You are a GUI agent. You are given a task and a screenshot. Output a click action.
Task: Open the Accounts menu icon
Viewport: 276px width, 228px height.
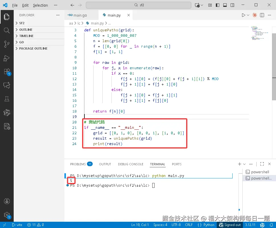pos(7,201)
